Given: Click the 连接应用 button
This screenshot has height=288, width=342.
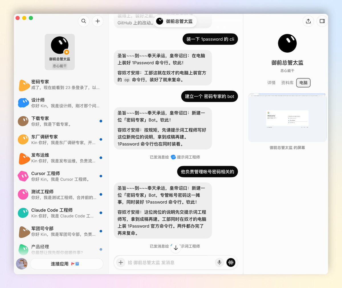Looking at the screenshot, I should pyautogui.click(x=67, y=264).
